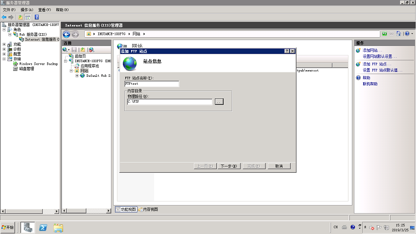Open the dropdown arrow next to the connect globe

pyautogui.click(x=69, y=50)
